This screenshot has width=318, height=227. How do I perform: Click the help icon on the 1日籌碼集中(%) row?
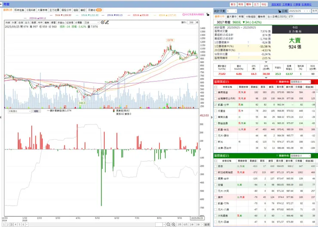click(248, 47)
